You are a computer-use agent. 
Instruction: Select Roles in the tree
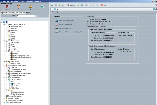tap(15, 59)
